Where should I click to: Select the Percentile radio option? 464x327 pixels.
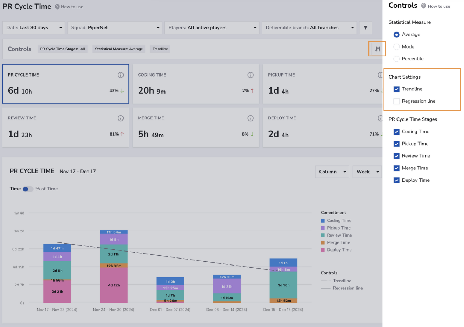(x=396, y=59)
